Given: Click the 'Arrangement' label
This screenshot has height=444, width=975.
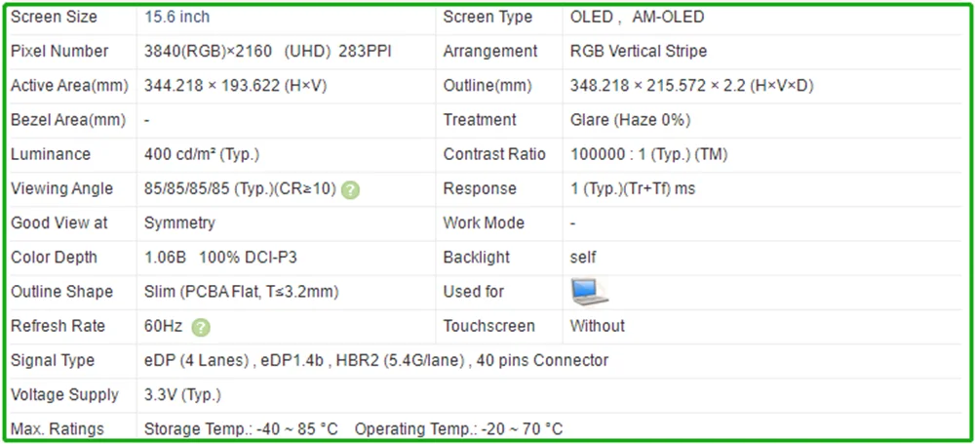Looking at the screenshot, I should pyautogui.click(x=490, y=51).
